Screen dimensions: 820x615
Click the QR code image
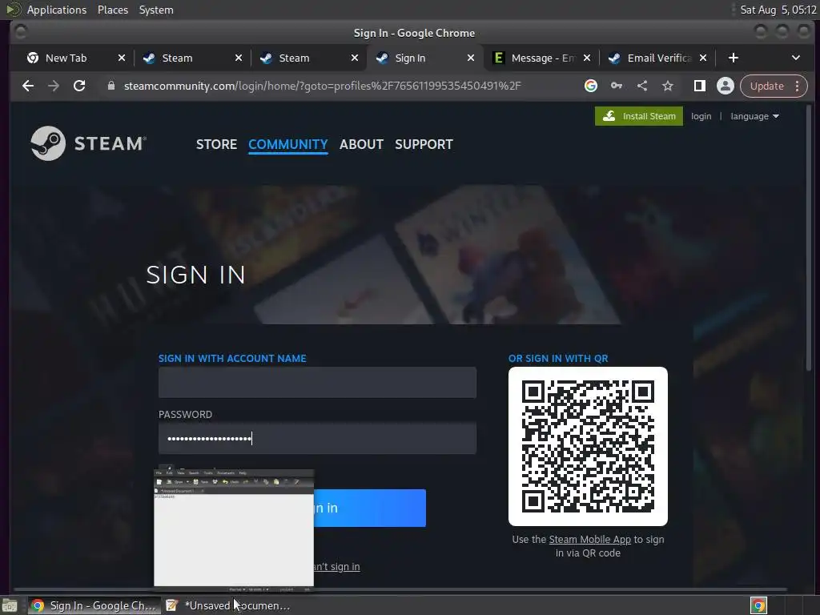588,446
